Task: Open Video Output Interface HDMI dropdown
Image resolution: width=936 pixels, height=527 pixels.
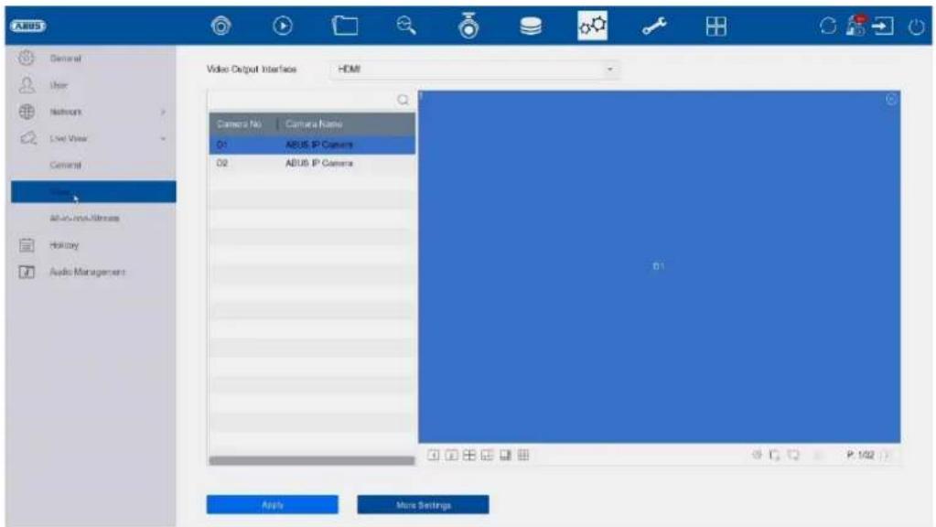Action: 474,70
